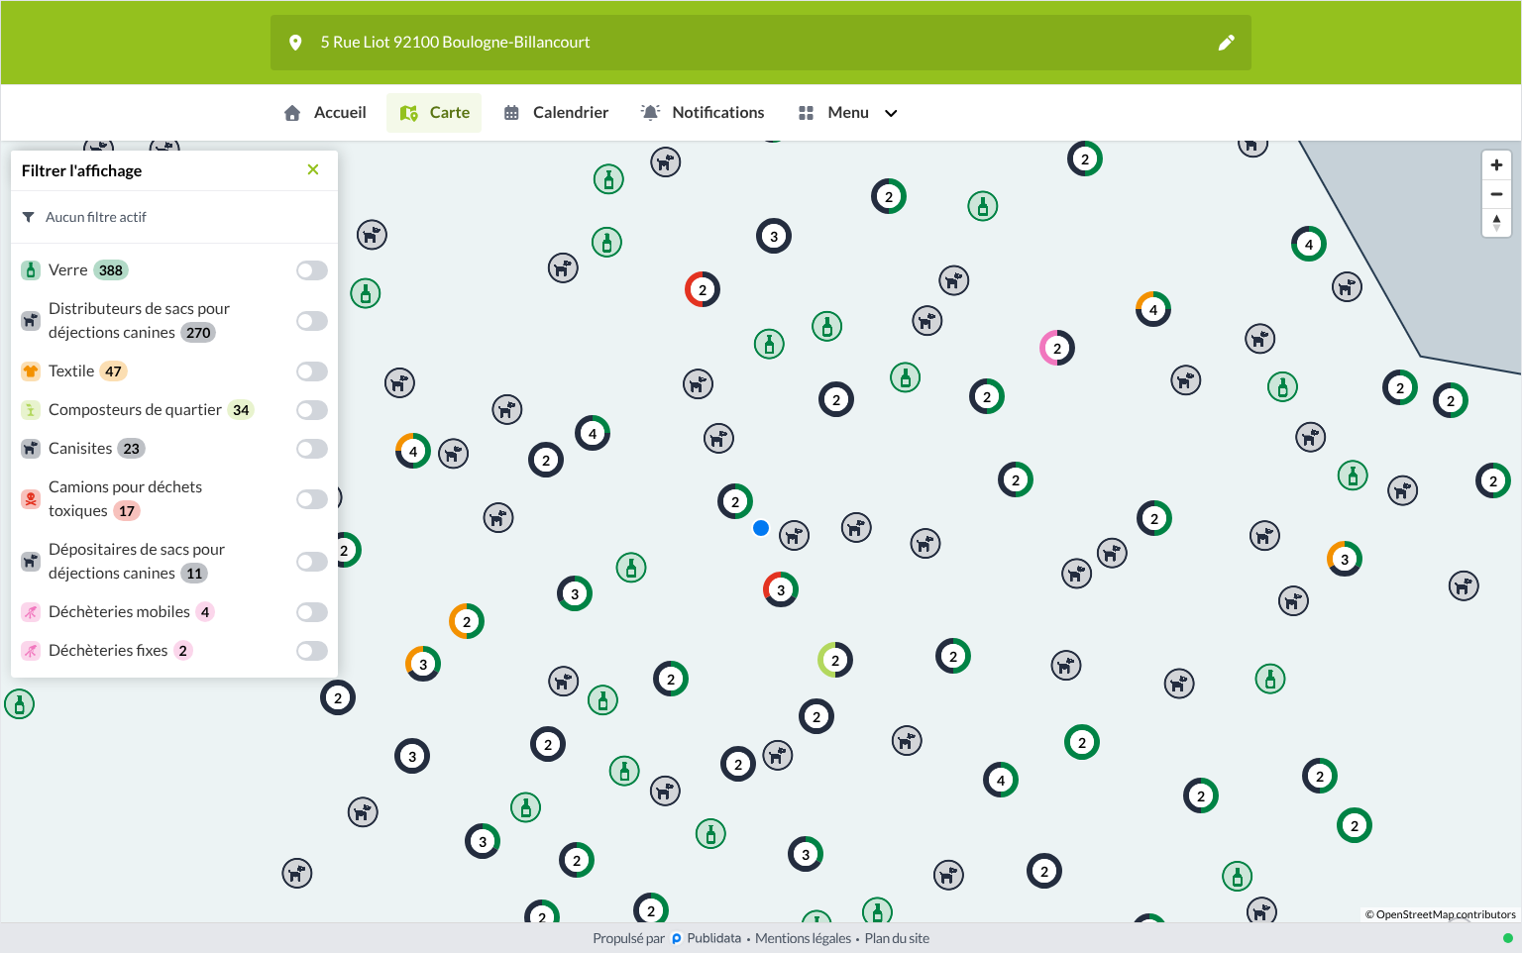Viewport: 1522px width, 953px height.
Task: Click the Composteurs count badge 34
Action: tap(241, 410)
